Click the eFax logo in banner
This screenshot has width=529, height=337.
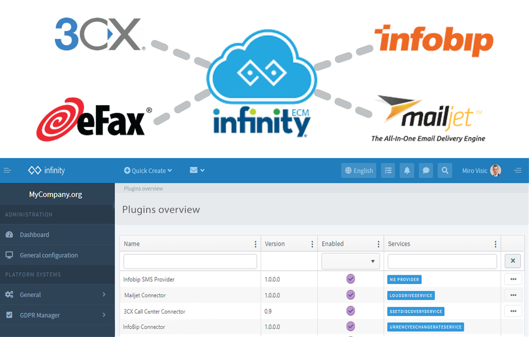[x=94, y=119]
